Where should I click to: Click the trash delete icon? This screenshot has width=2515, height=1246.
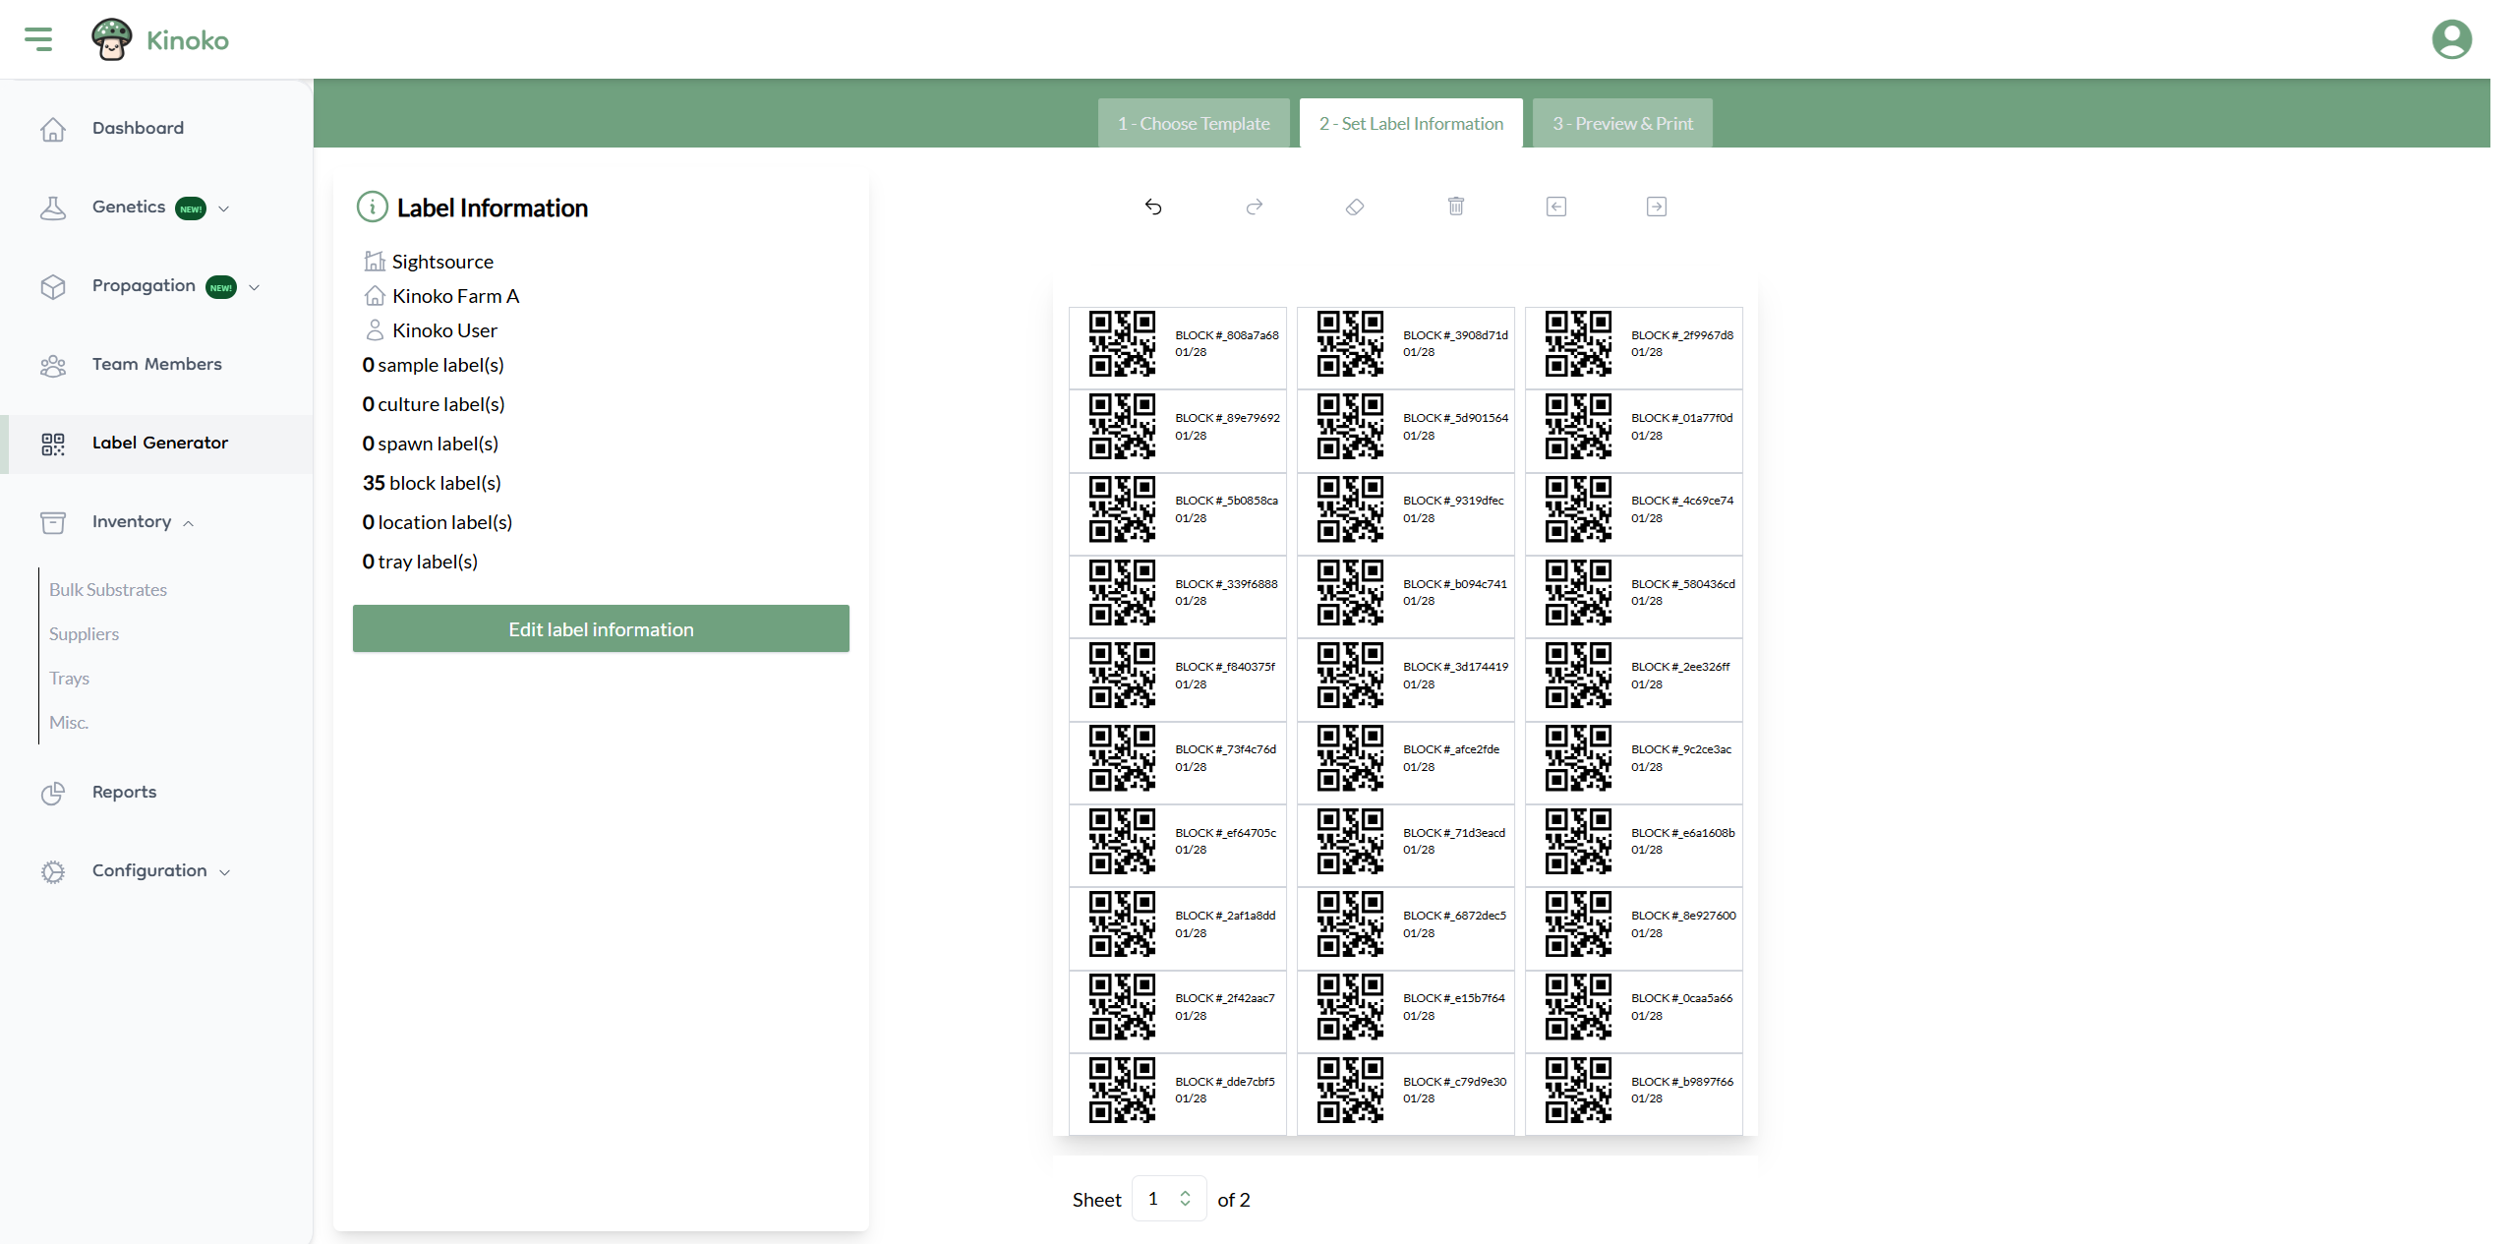(1455, 207)
